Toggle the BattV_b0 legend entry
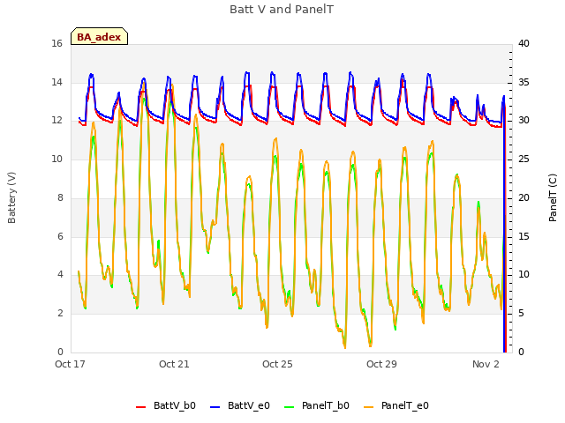 point(166,405)
